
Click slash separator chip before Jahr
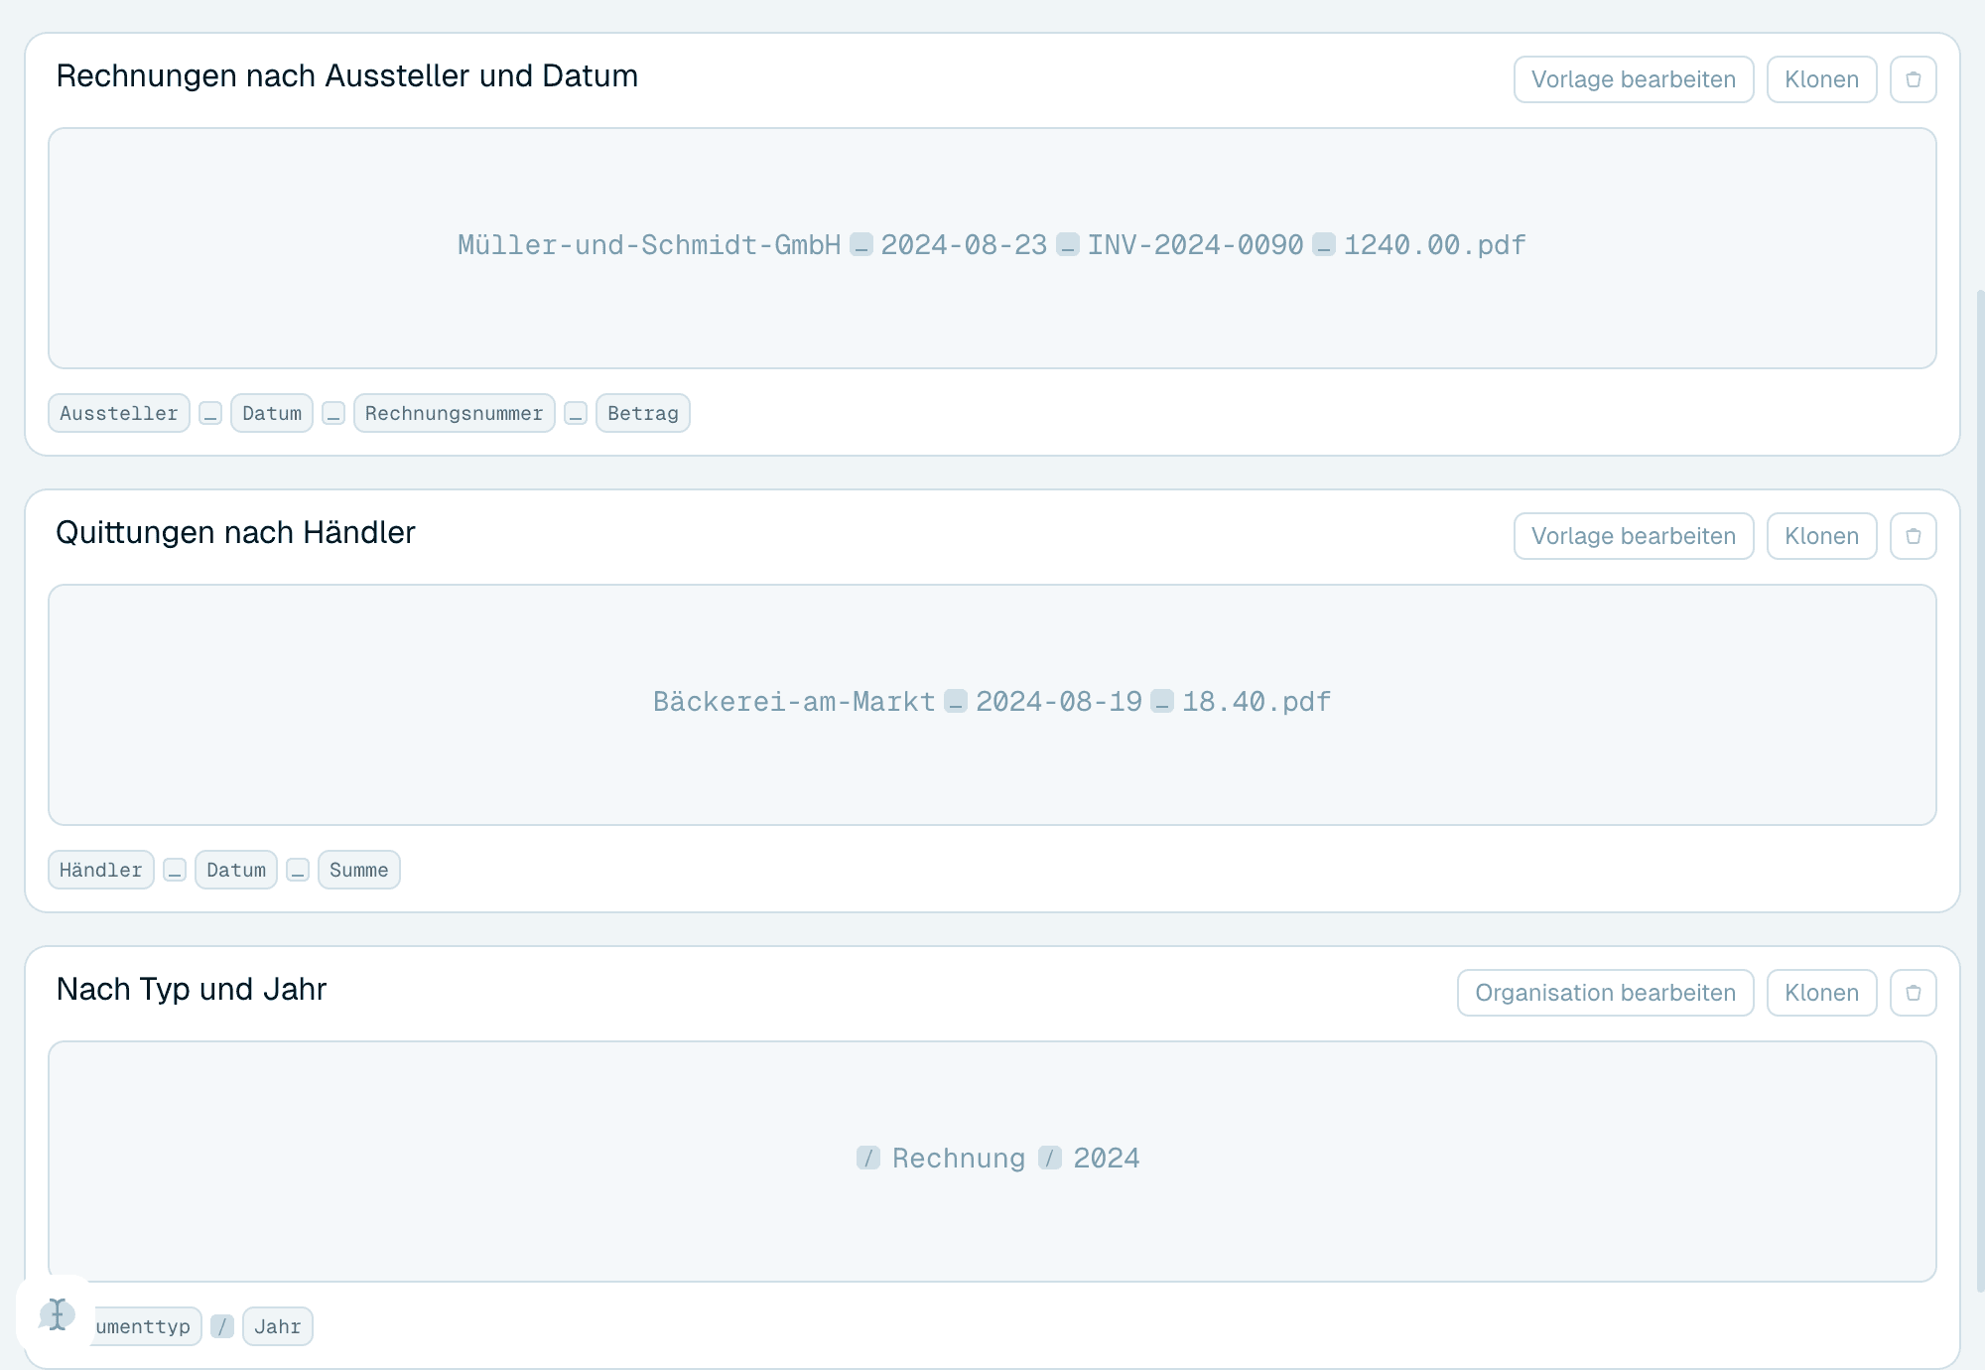point(222,1326)
